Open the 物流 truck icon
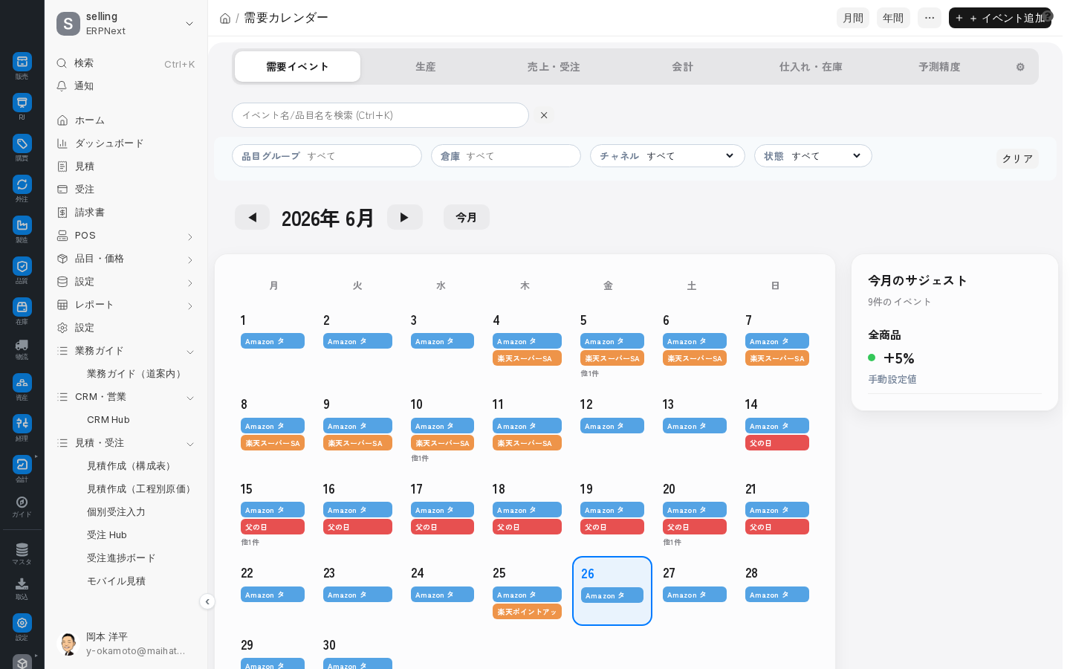This screenshot has width=1070, height=669. 22,345
